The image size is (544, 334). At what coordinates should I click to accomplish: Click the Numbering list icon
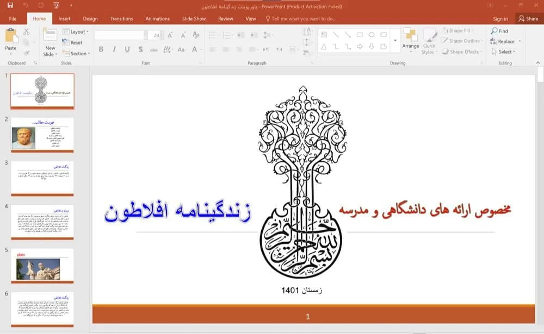click(227, 35)
